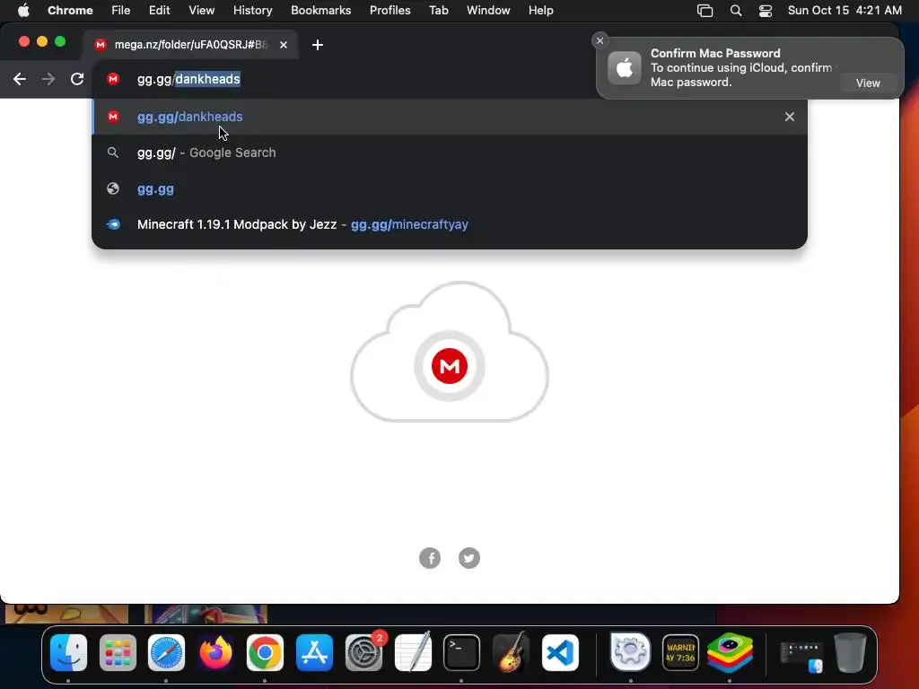The image size is (919, 689).
Task: Launch Visual Studio Code from the Dock
Action: pos(560,653)
